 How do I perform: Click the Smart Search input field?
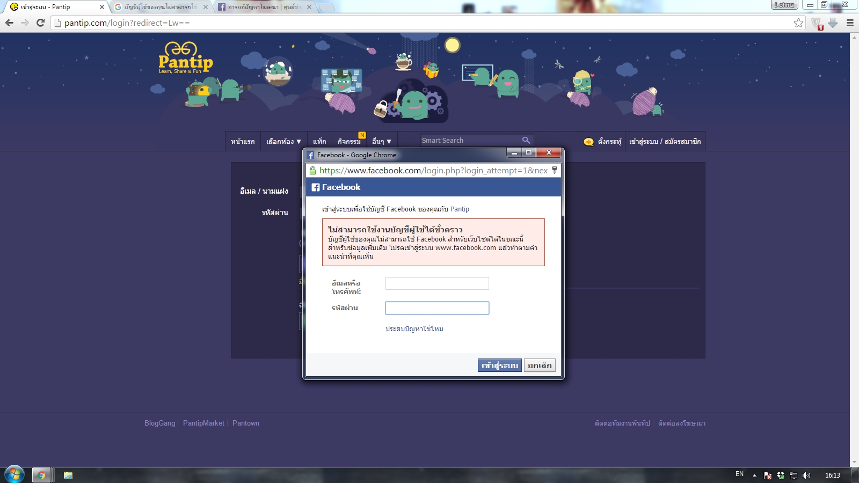pyautogui.click(x=471, y=140)
